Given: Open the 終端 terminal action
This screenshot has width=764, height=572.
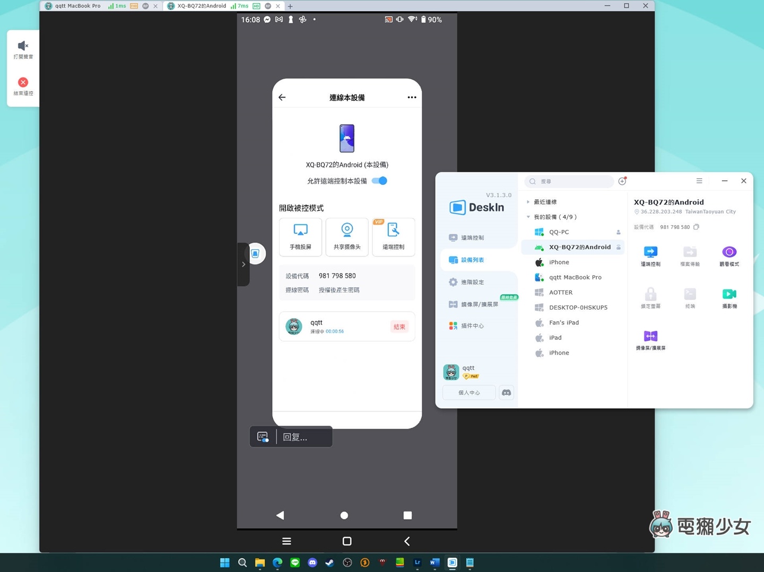Looking at the screenshot, I should pyautogui.click(x=690, y=294).
